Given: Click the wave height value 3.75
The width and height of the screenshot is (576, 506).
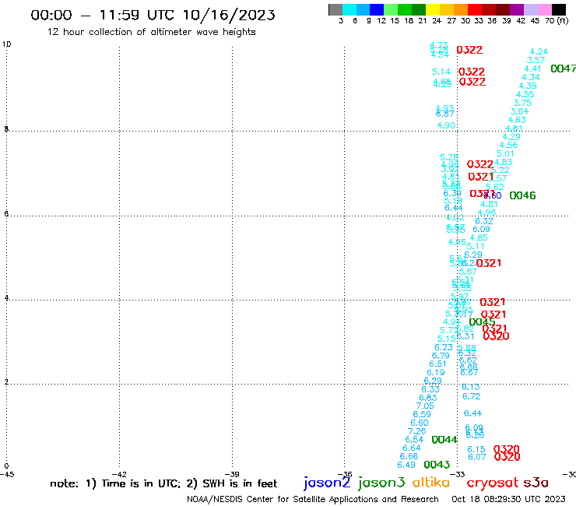Looking at the screenshot, I should [522, 104].
